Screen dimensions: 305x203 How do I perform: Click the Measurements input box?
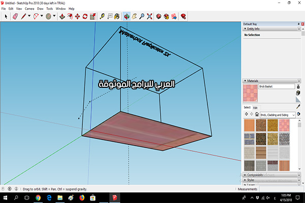pos(281,189)
